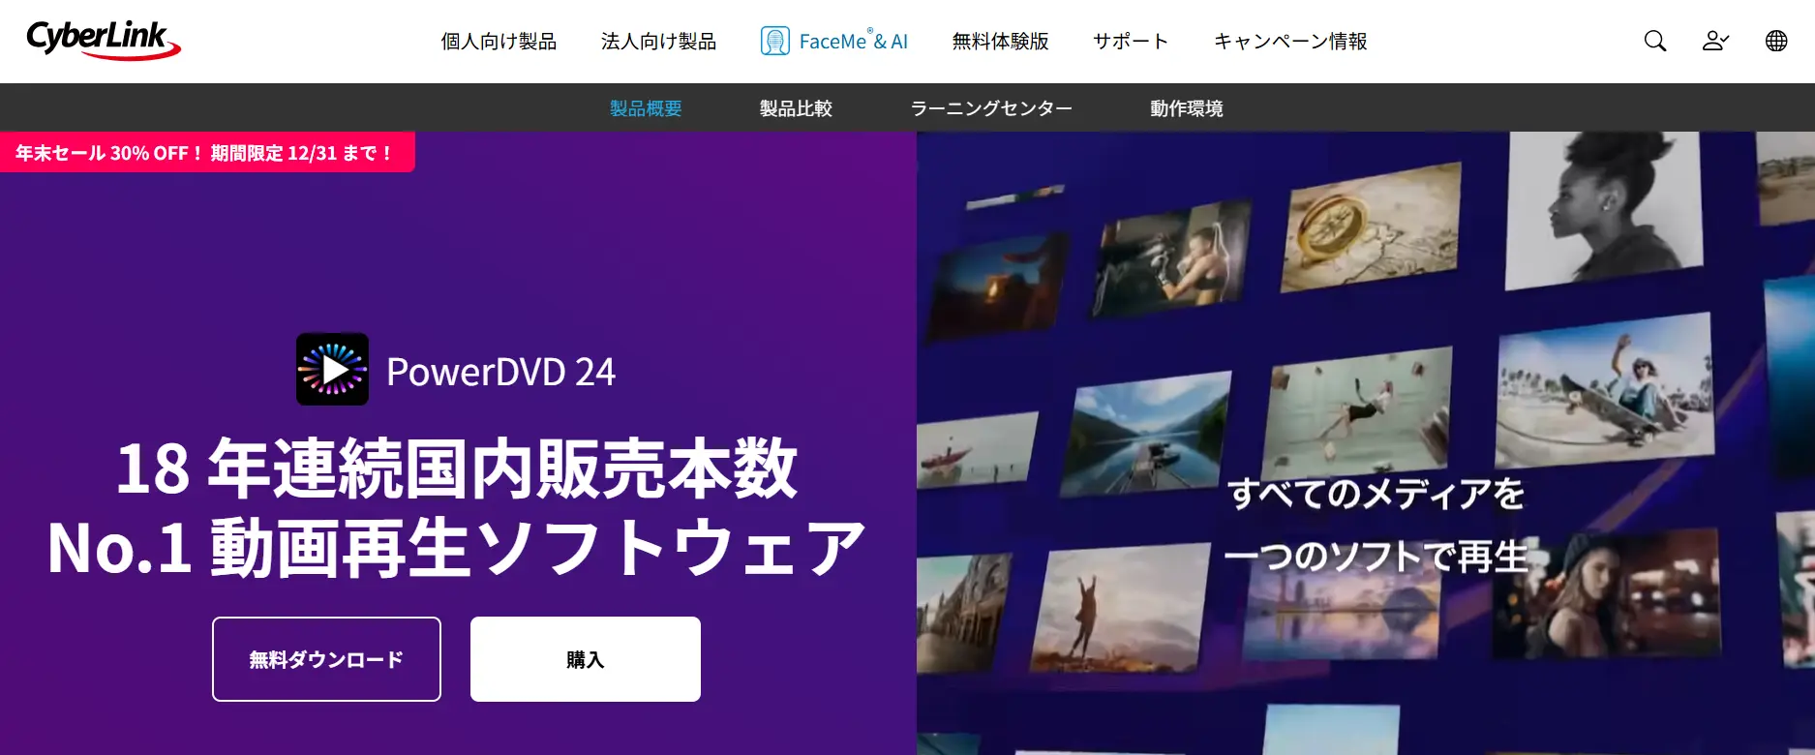Open サポート menu
Viewport: 1815px width, 755px height.
[1131, 42]
